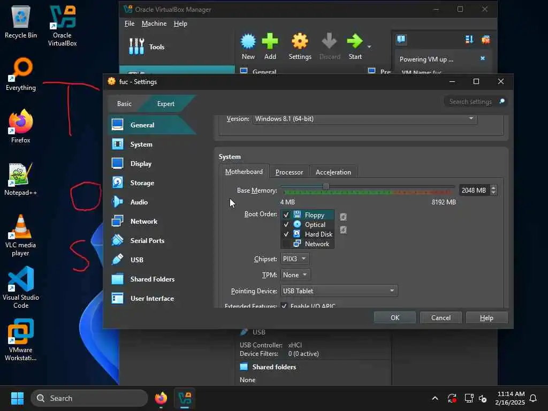Click Cancel in the settings dialog

click(x=441, y=317)
